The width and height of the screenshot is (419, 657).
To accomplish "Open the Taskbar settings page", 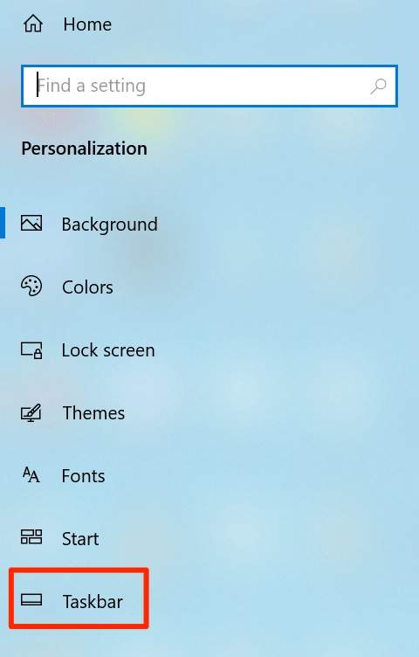I will (93, 602).
